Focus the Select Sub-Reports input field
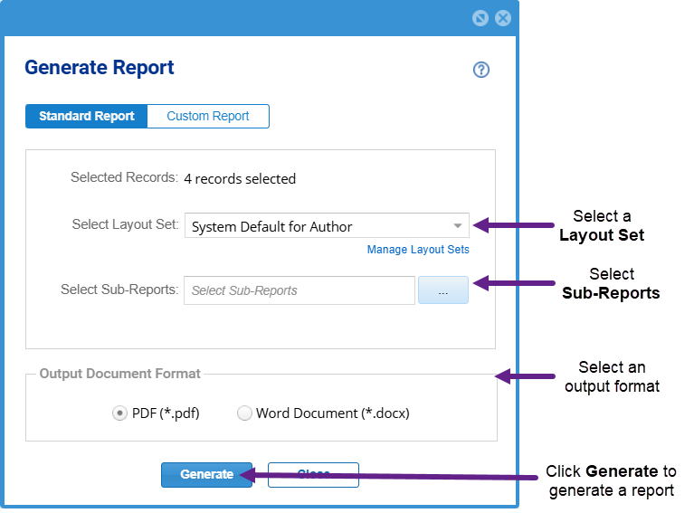Viewport: 694px width, 513px height. pyautogui.click(x=299, y=290)
